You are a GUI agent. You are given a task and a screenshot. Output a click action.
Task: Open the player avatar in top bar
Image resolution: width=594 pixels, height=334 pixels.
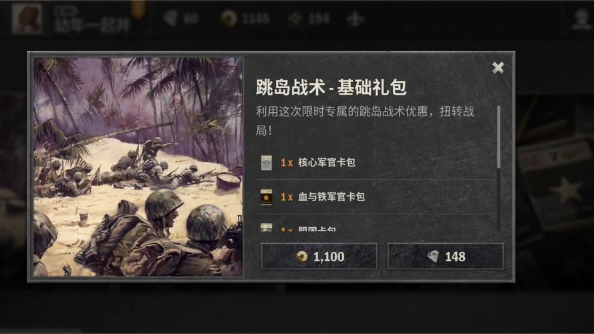point(27,18)
